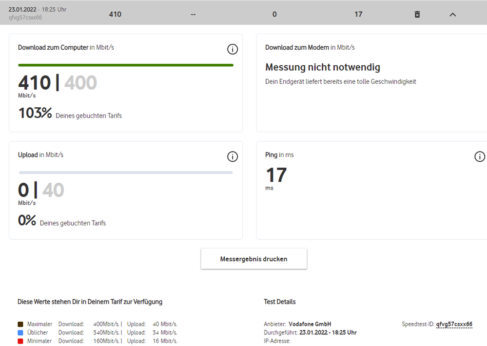The image size is (487, 346).
Task: Click Messergebnis drucken button
Action: (x=254, y=259)
